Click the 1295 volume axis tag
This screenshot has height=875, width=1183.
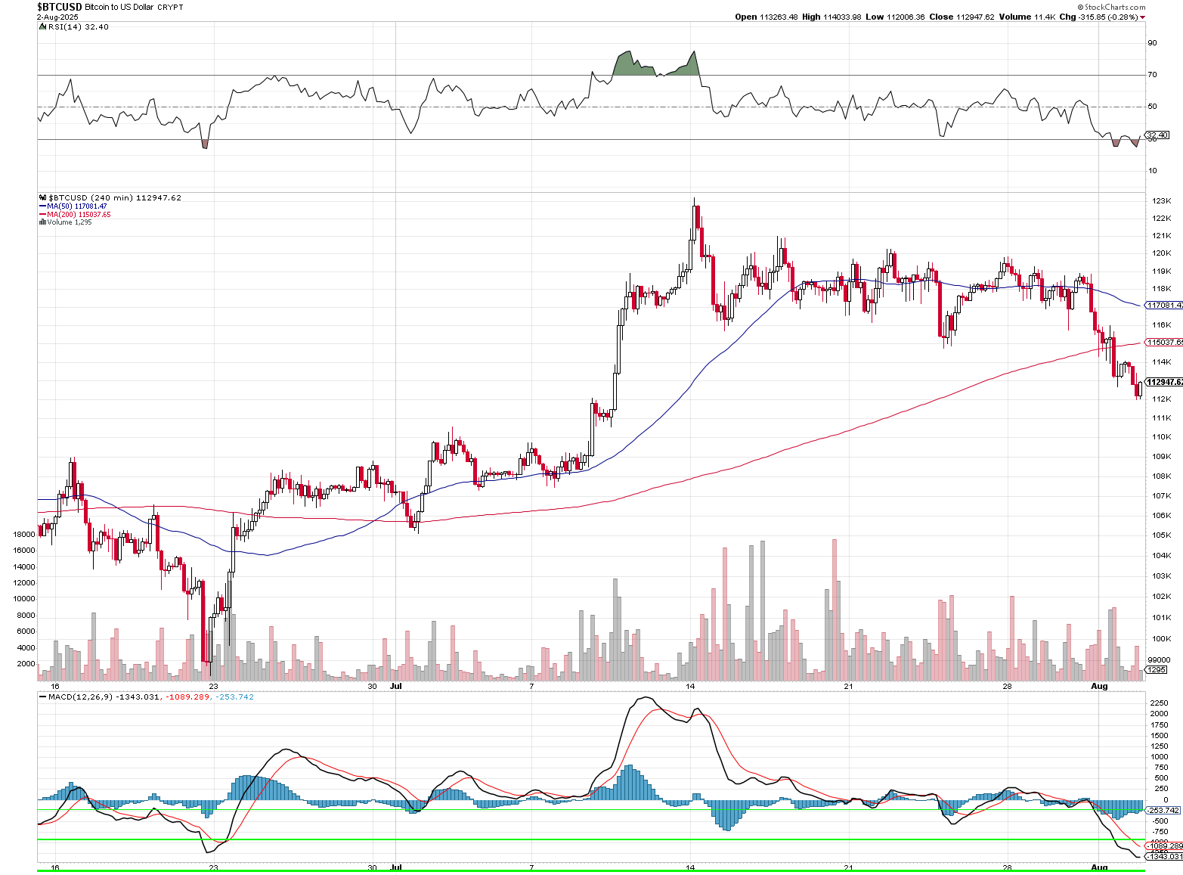click(x=1157, y=670)
